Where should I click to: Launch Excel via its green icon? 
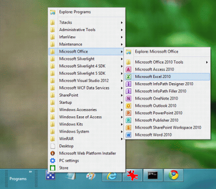click(x=128, y=77)
